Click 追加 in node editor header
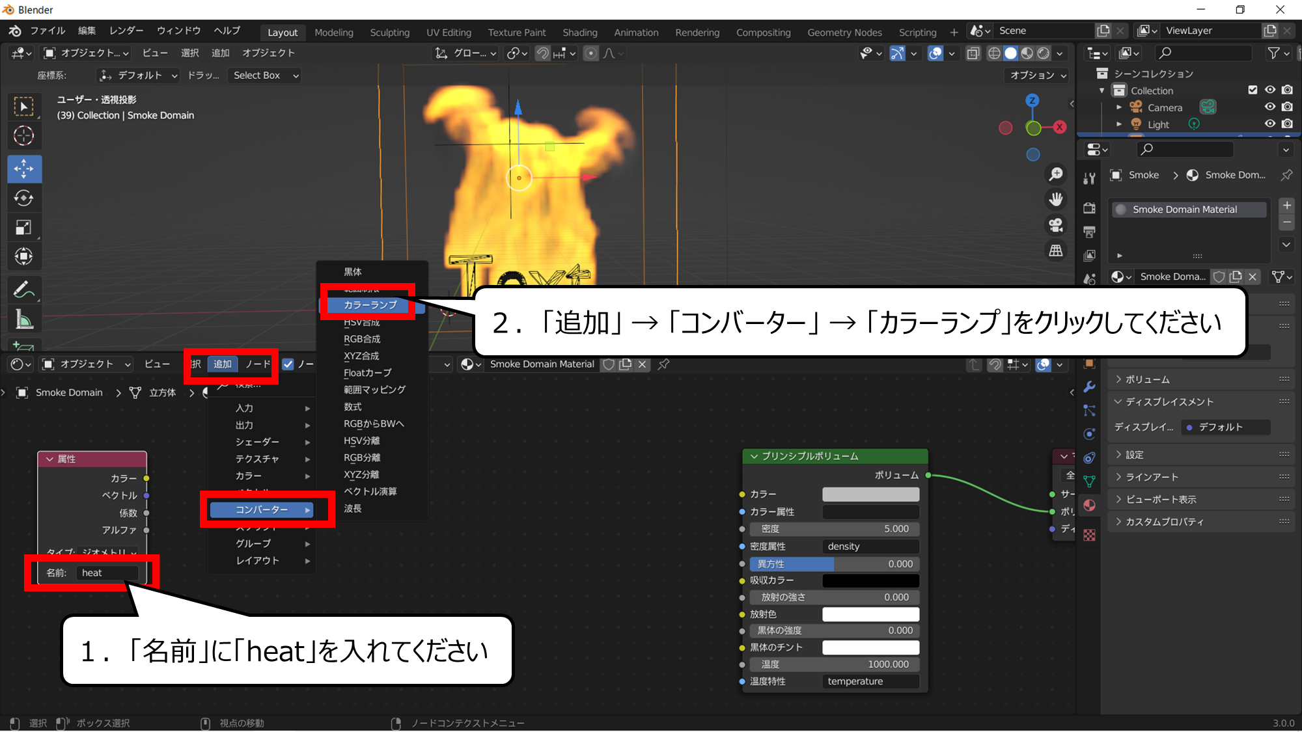The width and height of the screenshot is (1302, 732). coord(223,364)
